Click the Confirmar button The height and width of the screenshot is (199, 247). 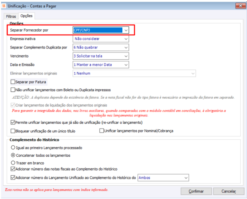coord(196,191)
